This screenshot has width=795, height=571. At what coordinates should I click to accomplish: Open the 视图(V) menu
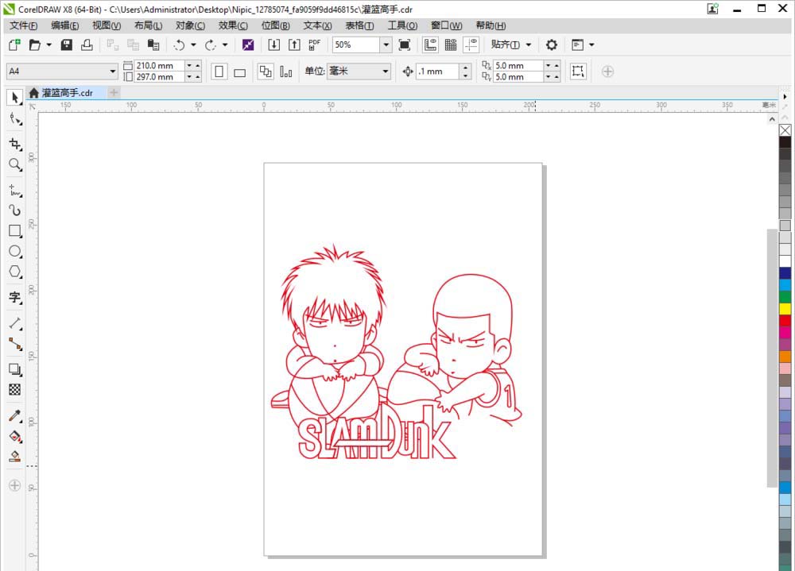(x=107, y=25)
